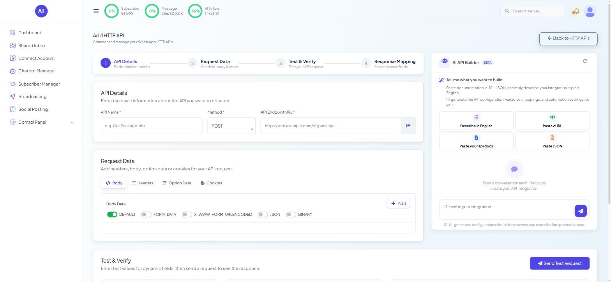611x282 pixels.
Task: Click the Dashboard sidebar icon
Action: (12, 33)
